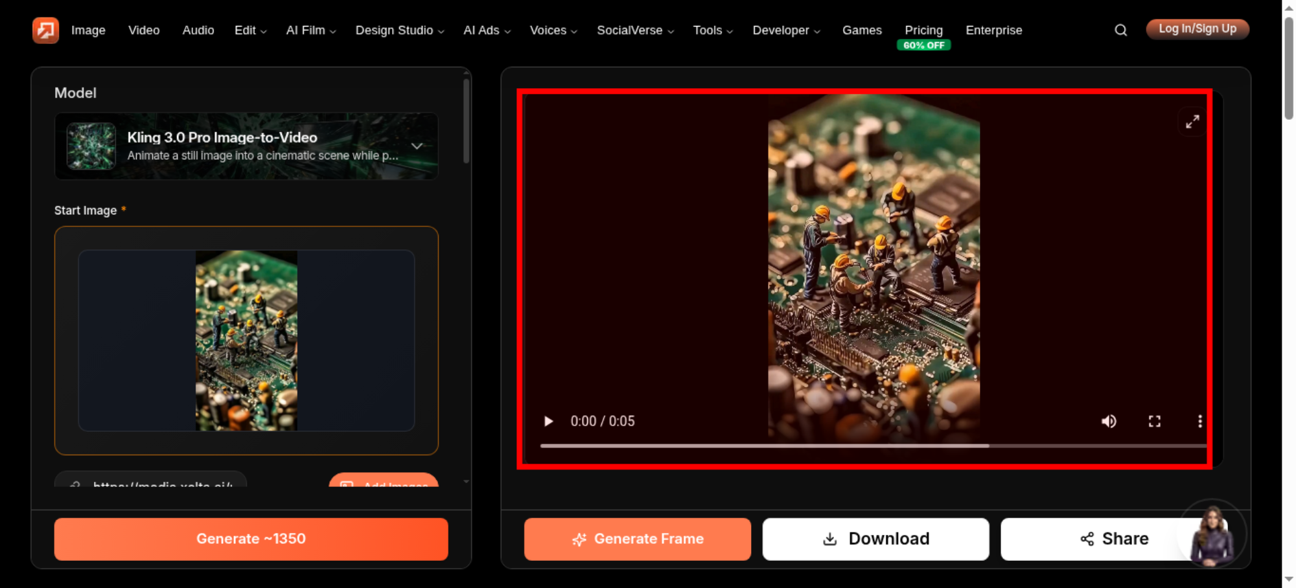This screenshot has height=588, width=1296.
Task: Open the video's three-dot options menu
Action: [x=1200, y=422]
